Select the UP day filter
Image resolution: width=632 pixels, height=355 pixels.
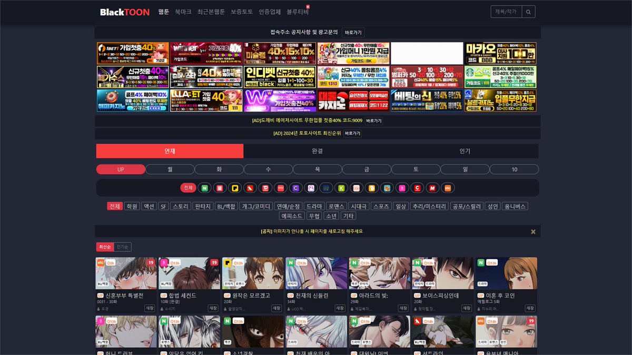[x=121, y=169]
